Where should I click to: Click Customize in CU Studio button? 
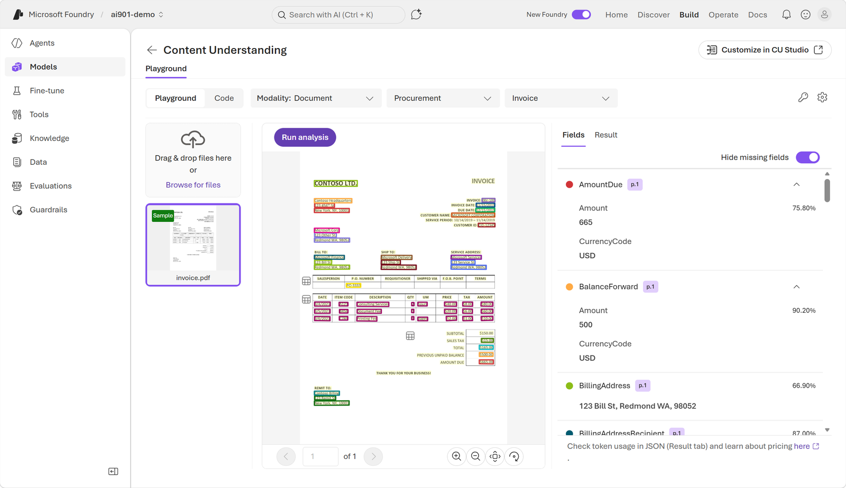click(x=765, y=50)
